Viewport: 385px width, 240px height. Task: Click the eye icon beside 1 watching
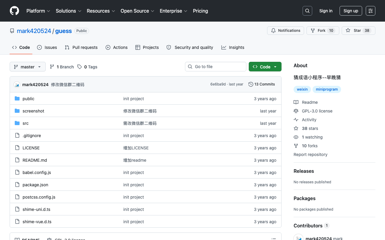click(x=296, y=137)
